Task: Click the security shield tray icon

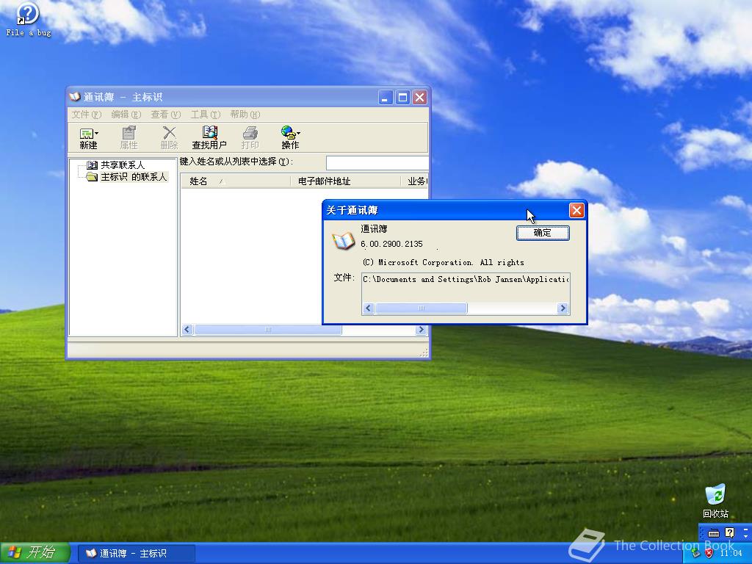Action: click(x=709, y=553)
